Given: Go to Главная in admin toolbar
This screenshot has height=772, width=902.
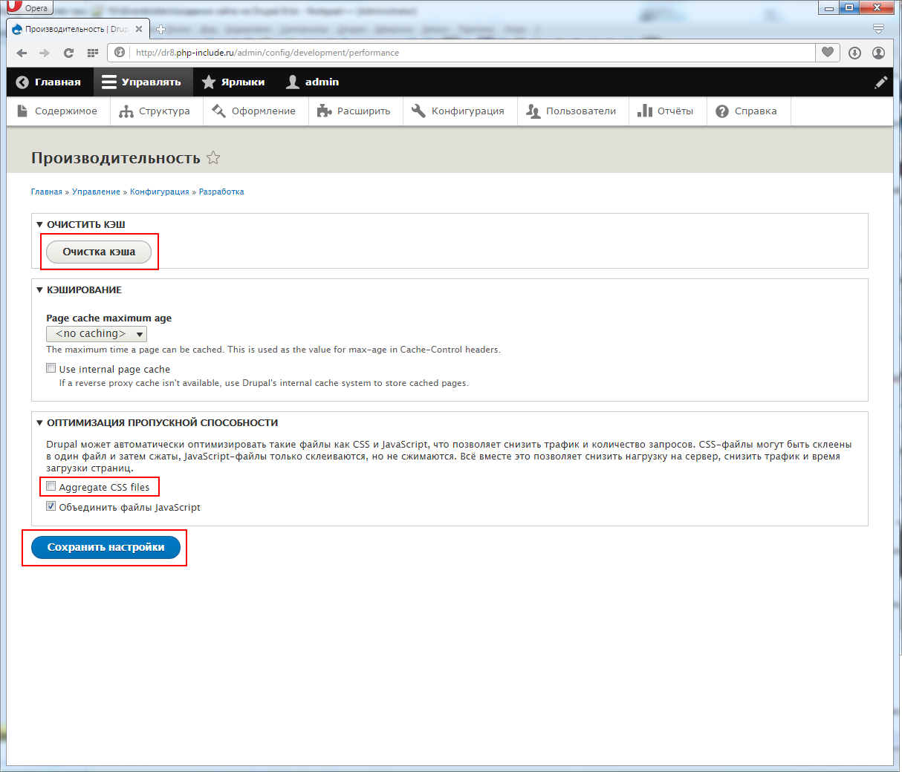Looking at the screenshot, I should 49,82.
